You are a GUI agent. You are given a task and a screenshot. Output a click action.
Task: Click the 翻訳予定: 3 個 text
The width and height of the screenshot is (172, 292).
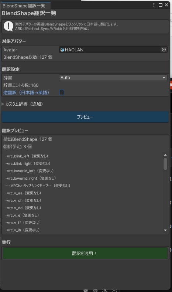point(17,147)
